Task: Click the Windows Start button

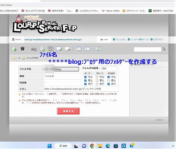Action: (x=50, y=145)
